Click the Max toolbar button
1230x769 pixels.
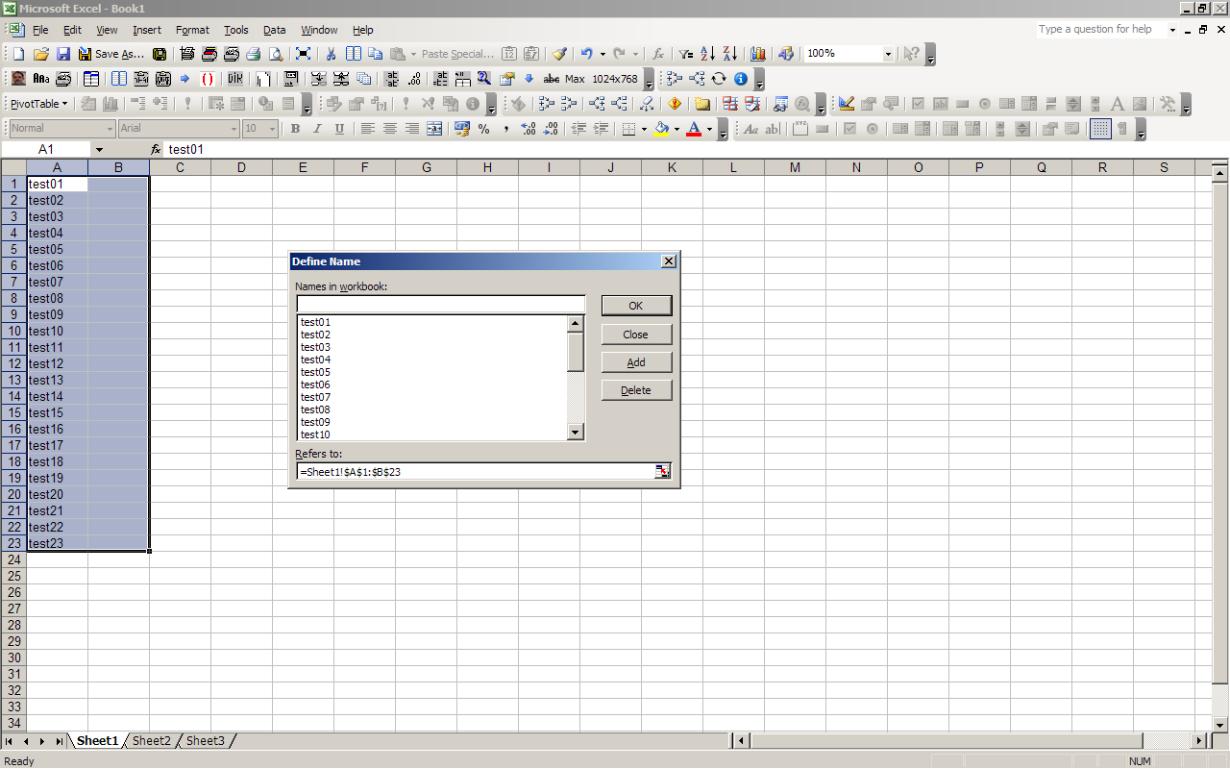click(x=575, y=79)
